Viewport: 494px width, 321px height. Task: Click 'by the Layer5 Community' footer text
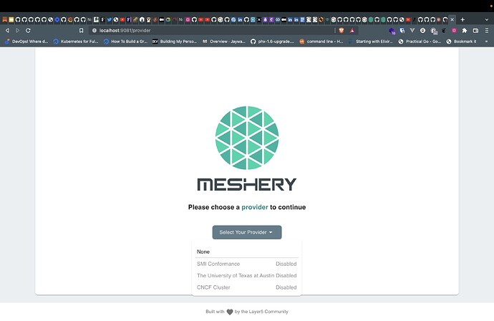coord(261,312)
